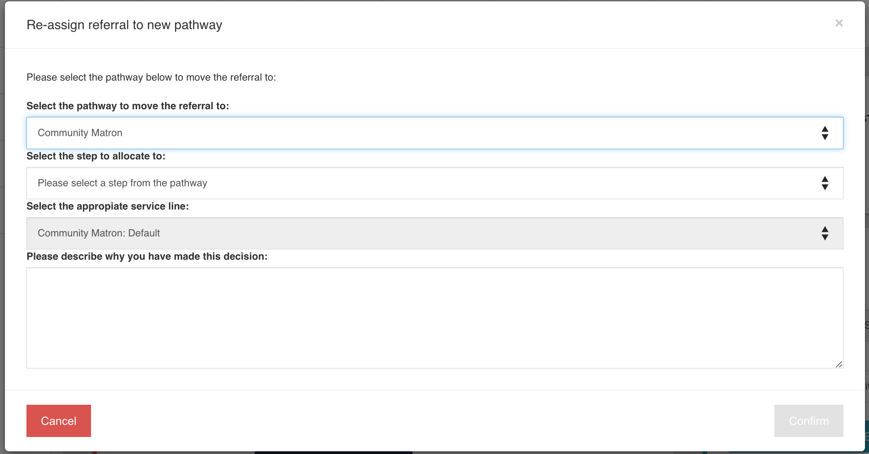Click the 'Select the appropiate service line' label
Image resolution: width=869 pixels, height=454 pixels.
pos(108,206)
